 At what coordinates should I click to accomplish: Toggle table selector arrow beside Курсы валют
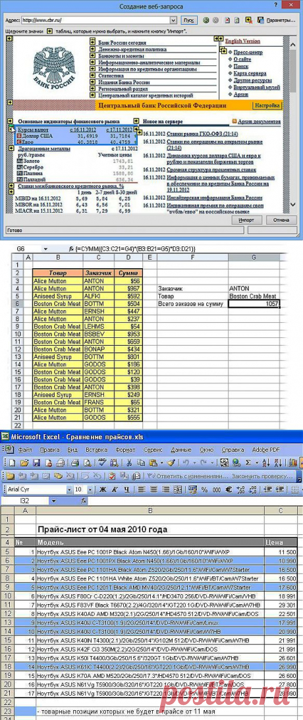click(x=10, y=130)
